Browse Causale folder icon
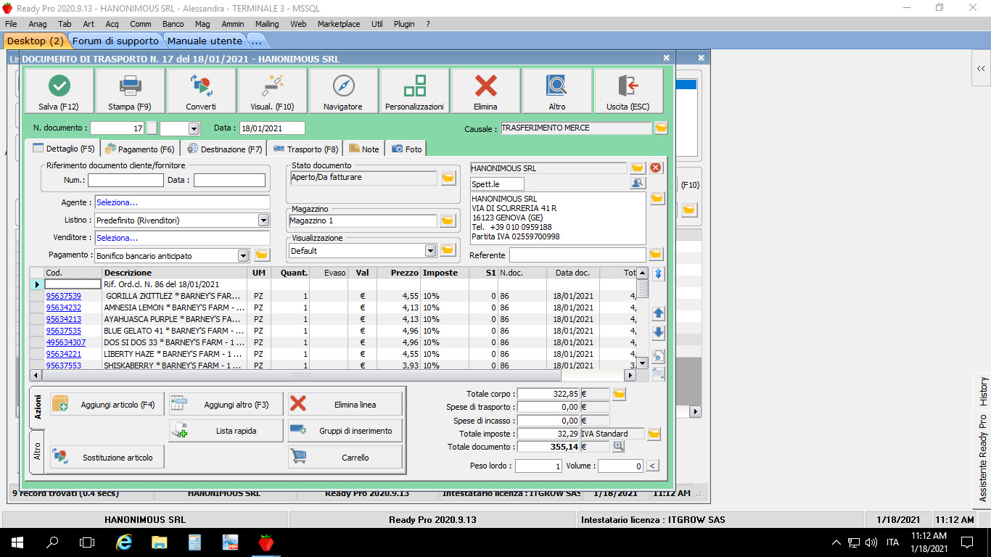Screen dimensions: 991x557 (661, 128)
